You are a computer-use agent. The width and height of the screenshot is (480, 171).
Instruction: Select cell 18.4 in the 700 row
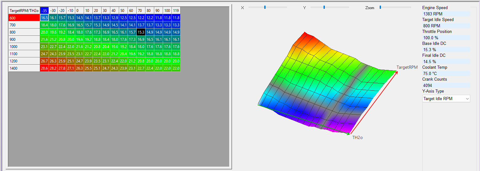44,25
